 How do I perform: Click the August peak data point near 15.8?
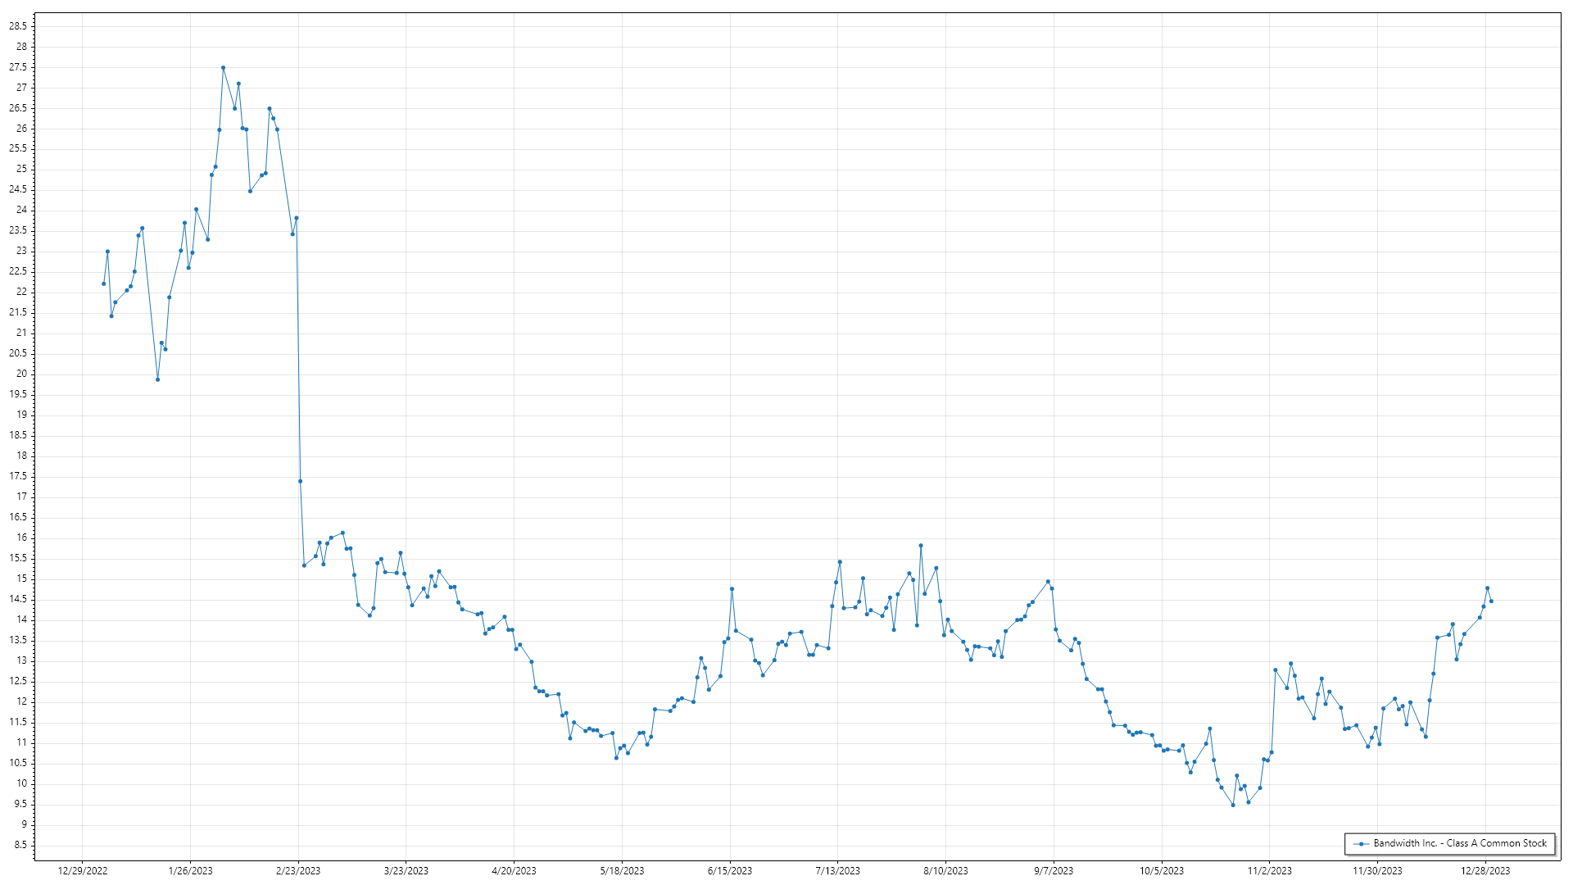(x=921, y=546)
